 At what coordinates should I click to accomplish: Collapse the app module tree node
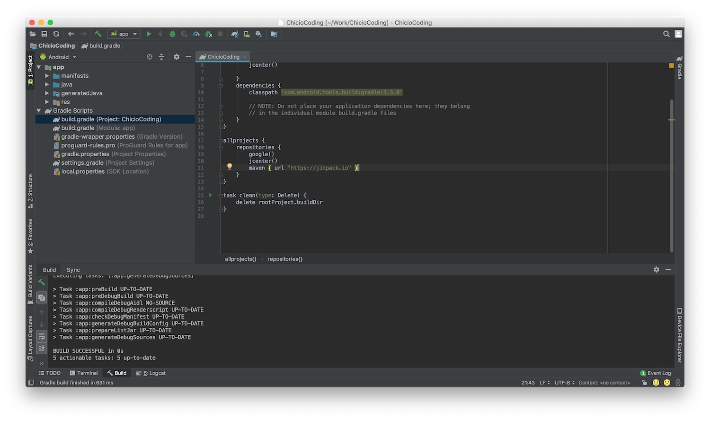pos(39,67)
